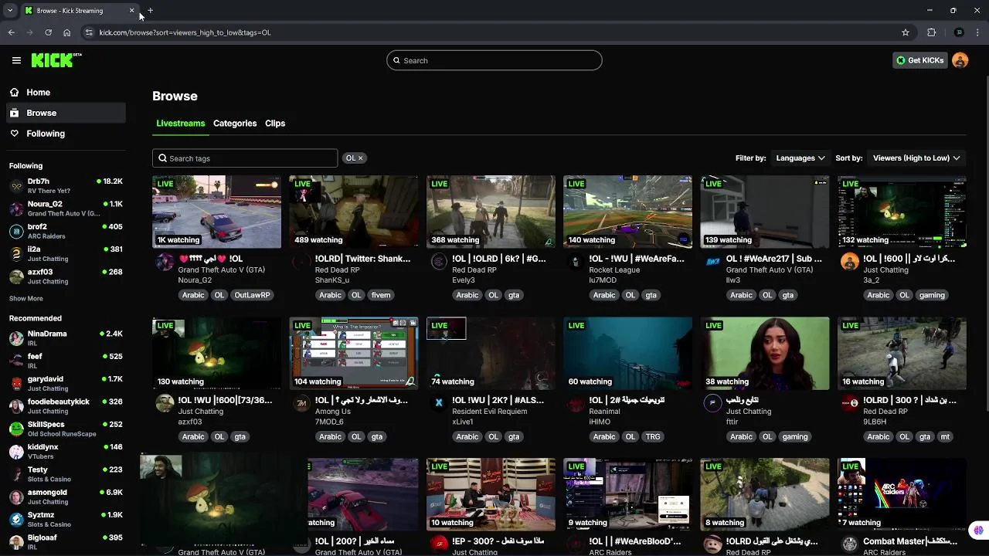
Task: Open xLive1 streamer avatar
Action: 439,403
